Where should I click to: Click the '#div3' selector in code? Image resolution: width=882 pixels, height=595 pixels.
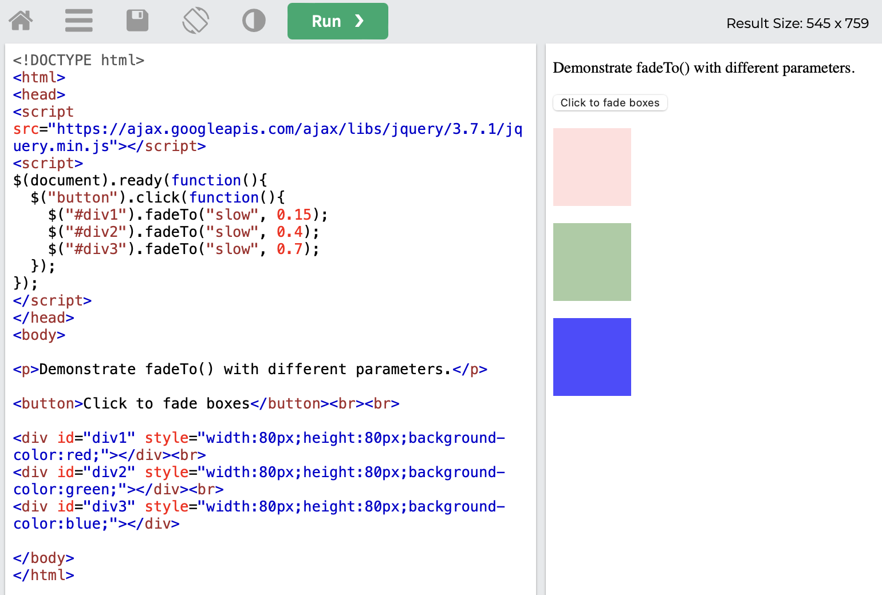(x=96, y=249)
